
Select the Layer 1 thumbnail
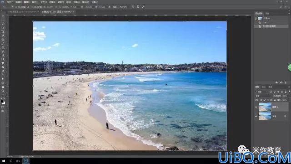[x=265, y=107]
